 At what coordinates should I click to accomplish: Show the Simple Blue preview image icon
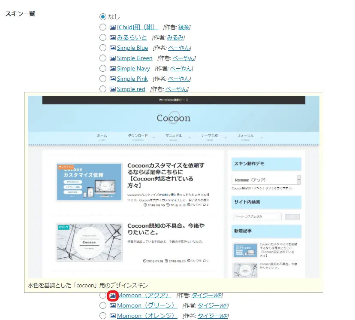coord(112,48)
